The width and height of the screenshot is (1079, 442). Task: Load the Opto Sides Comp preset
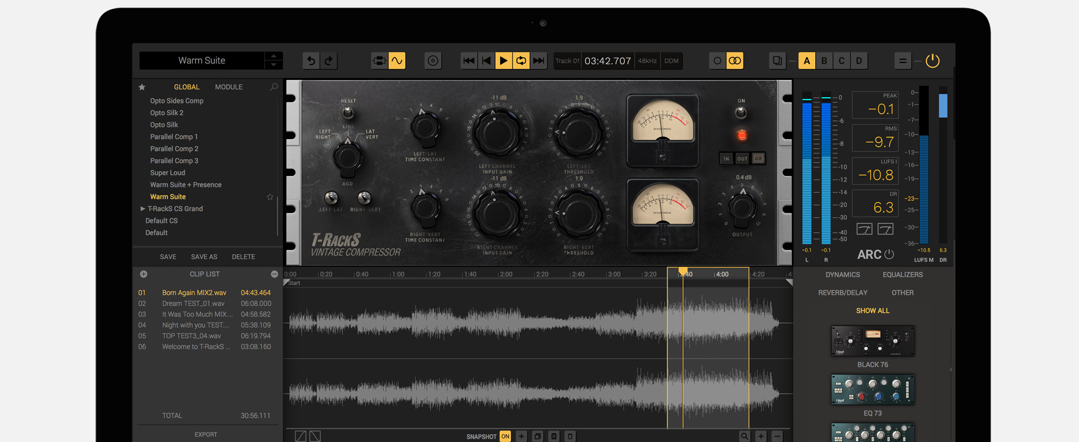click(176, 101)
